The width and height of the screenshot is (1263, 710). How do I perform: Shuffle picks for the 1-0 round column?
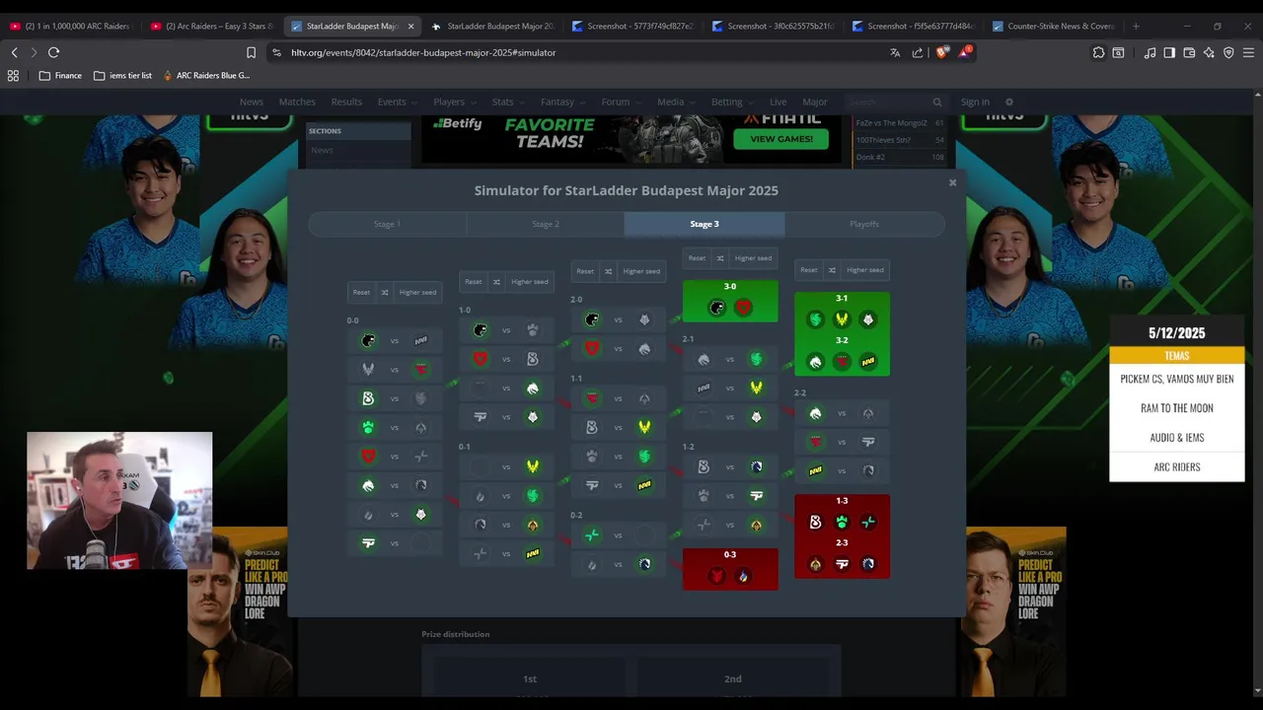[x=496, y=282]
